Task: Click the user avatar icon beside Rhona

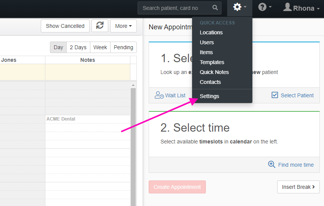Action: pyautogui.click(x=287, y=7)
